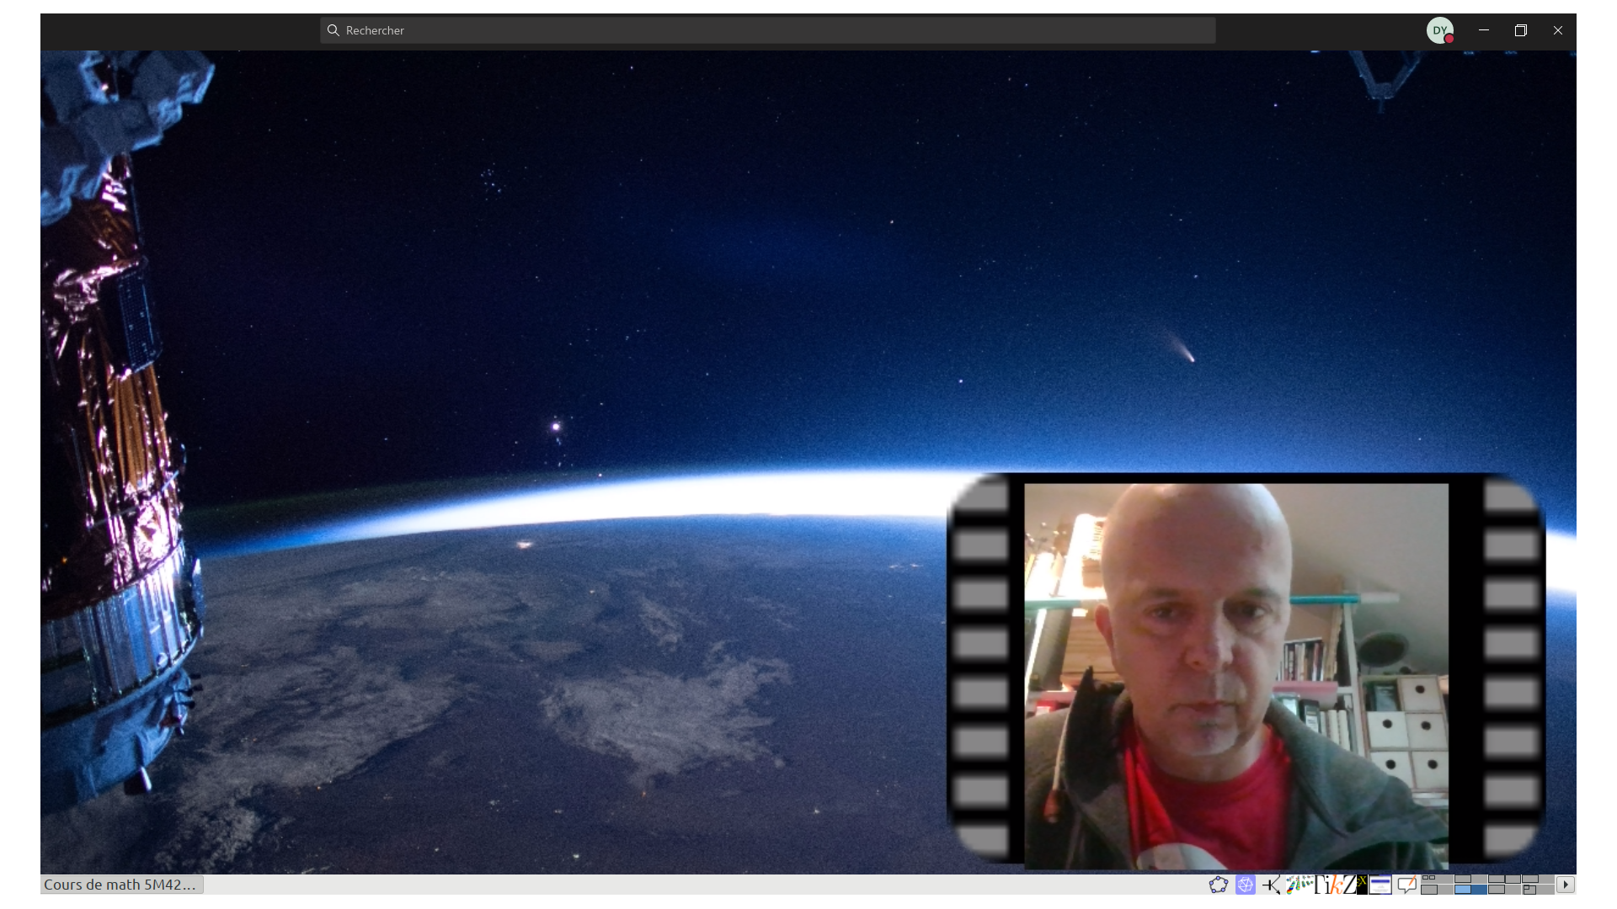Click the right arrow button beside the pager

[1566, 885]
